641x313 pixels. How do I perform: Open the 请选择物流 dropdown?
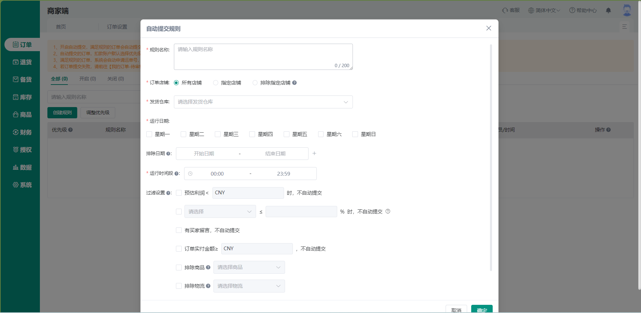click(249, 286)
